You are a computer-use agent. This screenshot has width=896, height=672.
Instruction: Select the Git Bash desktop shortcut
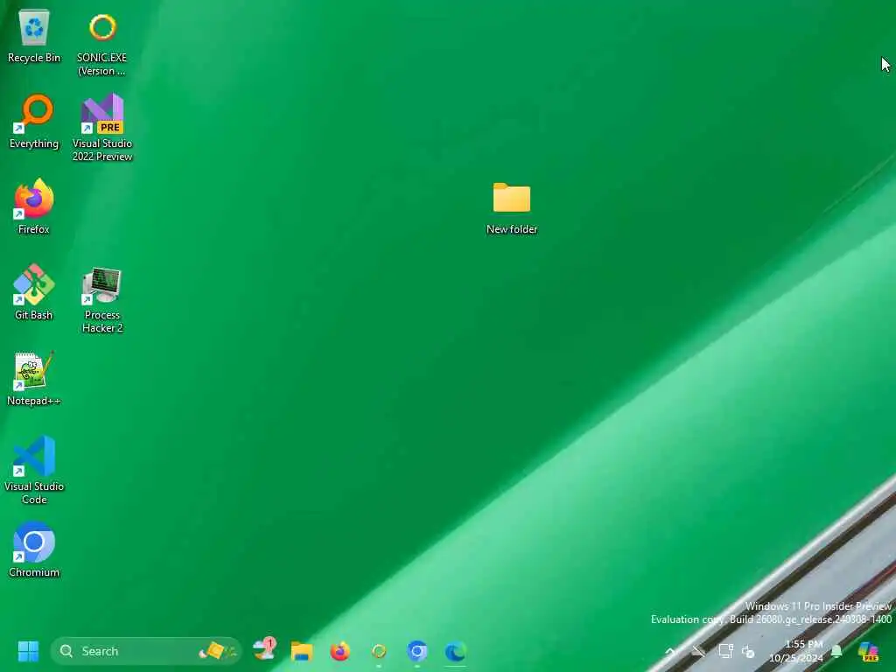[34, 291]
